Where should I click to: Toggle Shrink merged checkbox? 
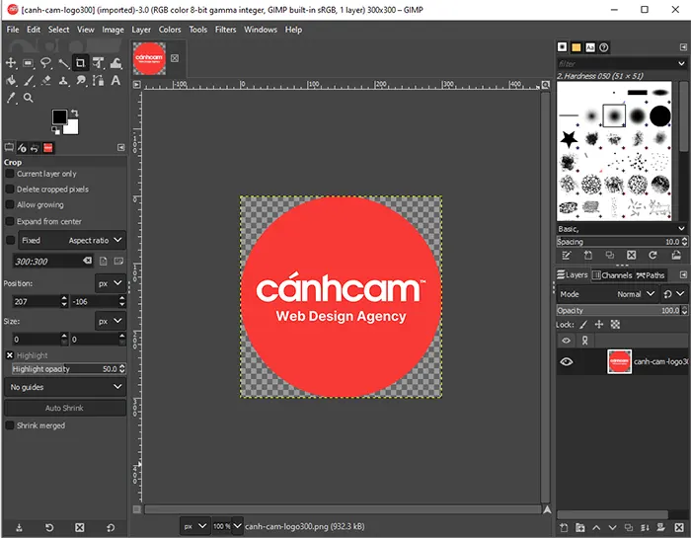10,425
